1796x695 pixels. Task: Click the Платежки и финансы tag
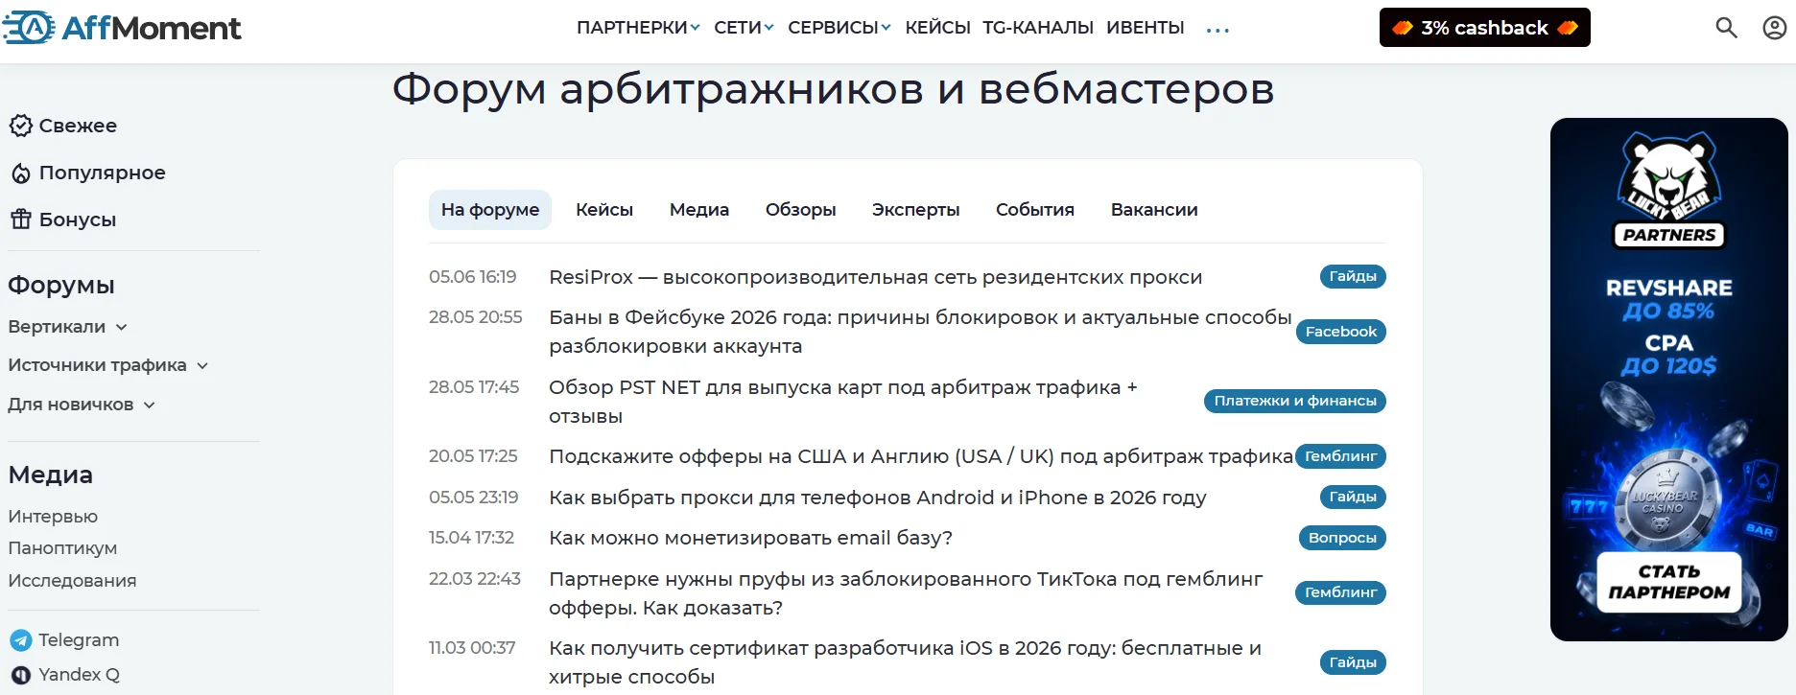(x=1295, y=401)
